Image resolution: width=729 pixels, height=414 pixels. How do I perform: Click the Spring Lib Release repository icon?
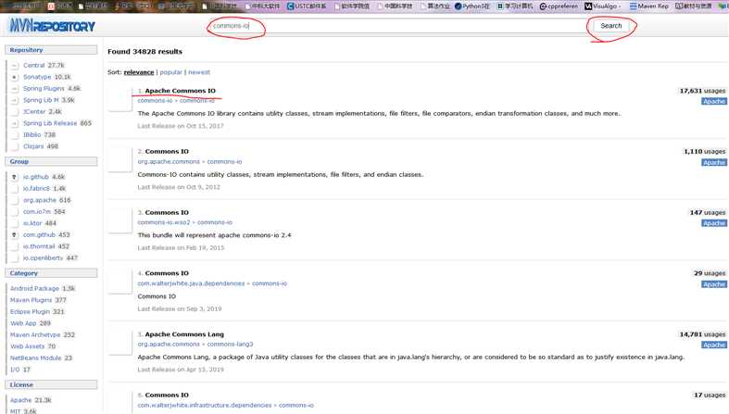[x=15, y=123]
